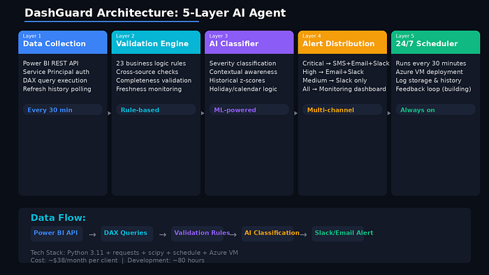The width and height of the screenshot is (489, 275).
Task: Click 'Runs every 30 minutes' line
Action: (x=431, y=64)
